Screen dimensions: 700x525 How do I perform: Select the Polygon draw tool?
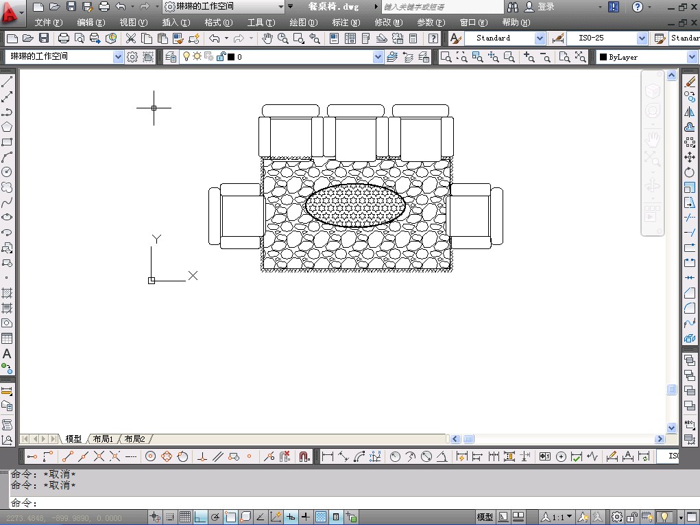(7, 127)
